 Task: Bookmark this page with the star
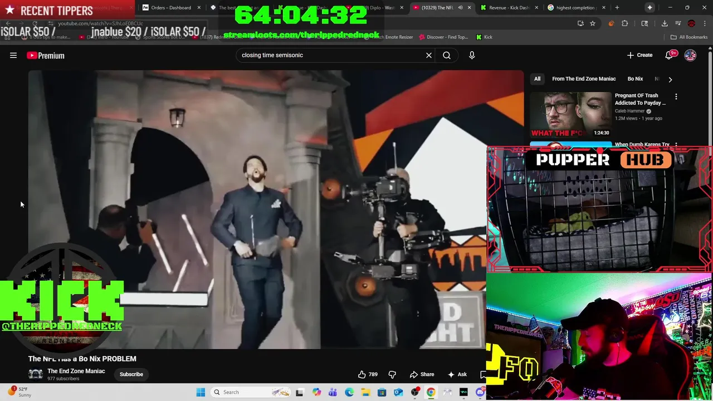[593, 23]
